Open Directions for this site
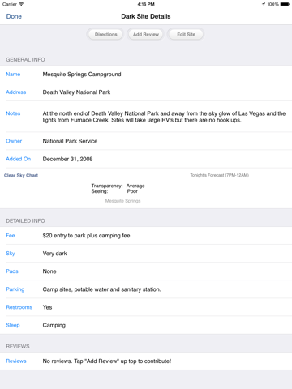The height and width of the screenshot is (389, 292). click(x=105, y=34)
